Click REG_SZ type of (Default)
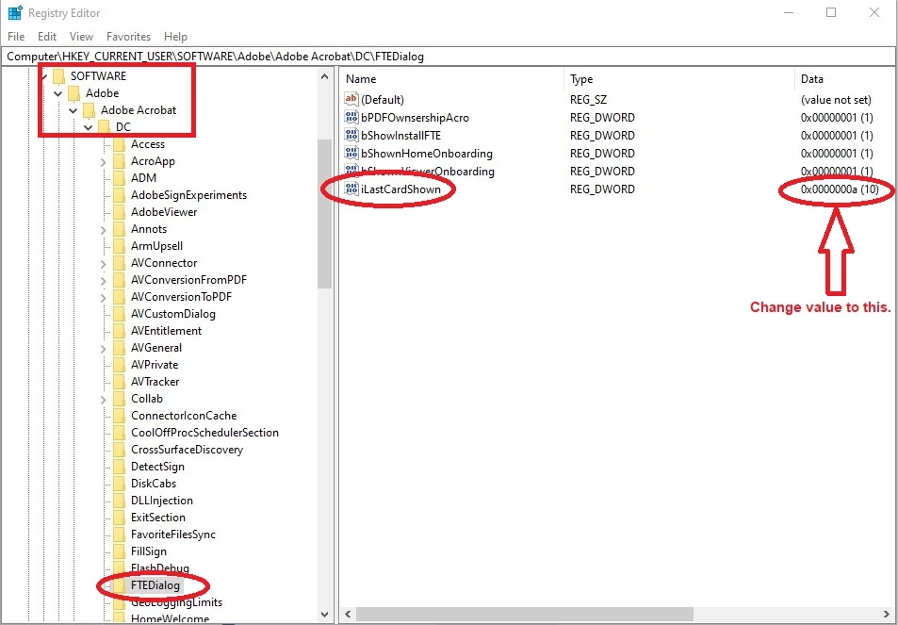This screenshot has height=625, width=898. pos(588,100)
